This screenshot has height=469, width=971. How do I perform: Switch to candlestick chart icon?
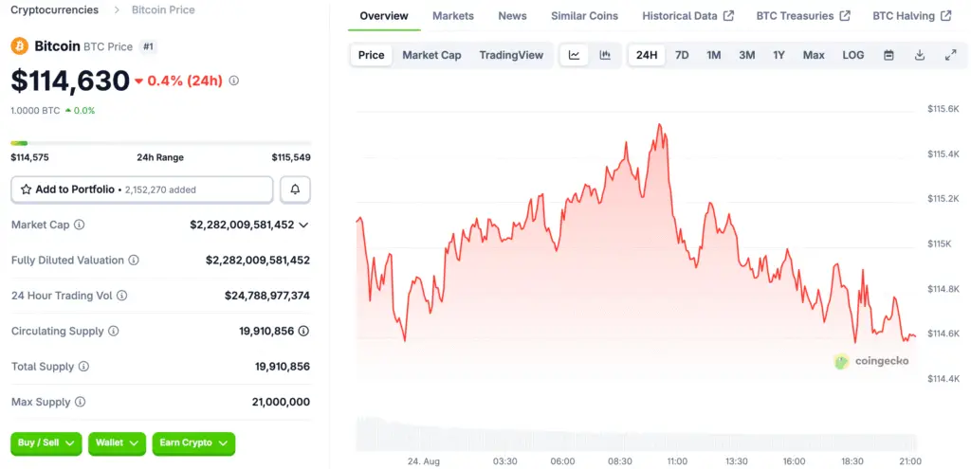coord(605,55)
